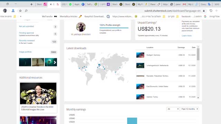Open the Recently reviewed link
This screenshot has height=124, width=221.
click(27, 41)
